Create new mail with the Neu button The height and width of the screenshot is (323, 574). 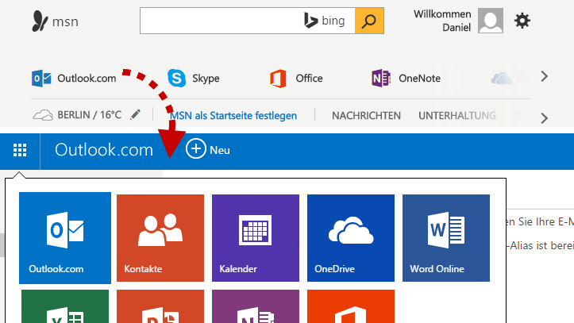208,149
